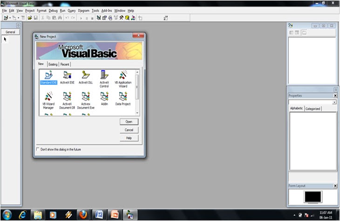Select ActiveX Document Dll project type

pyautogui.click(x=67, y=101)
